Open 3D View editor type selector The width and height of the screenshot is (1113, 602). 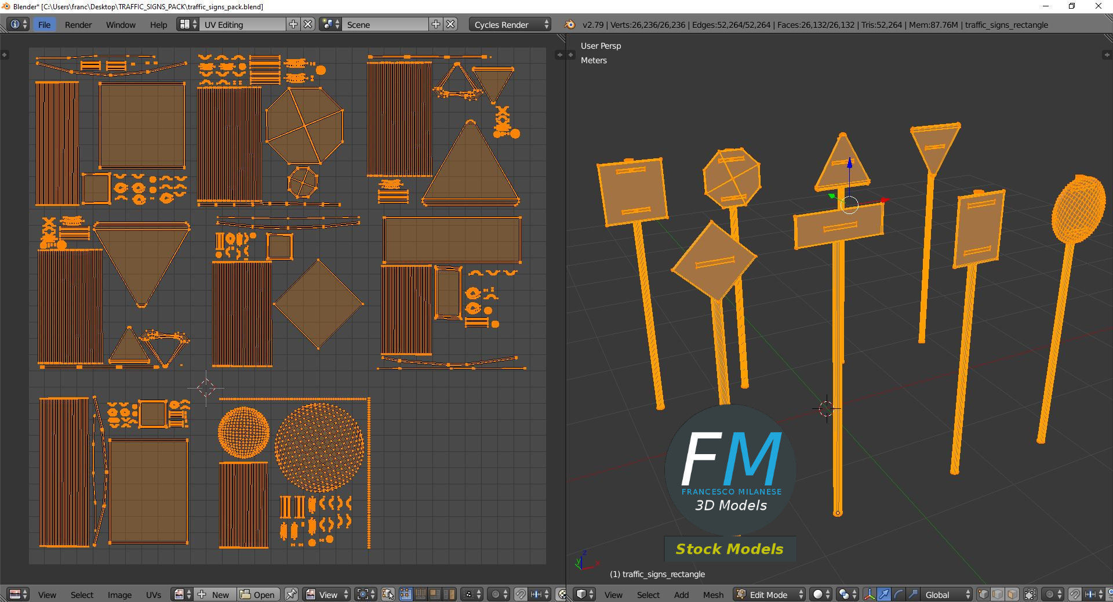pos(584,594)
